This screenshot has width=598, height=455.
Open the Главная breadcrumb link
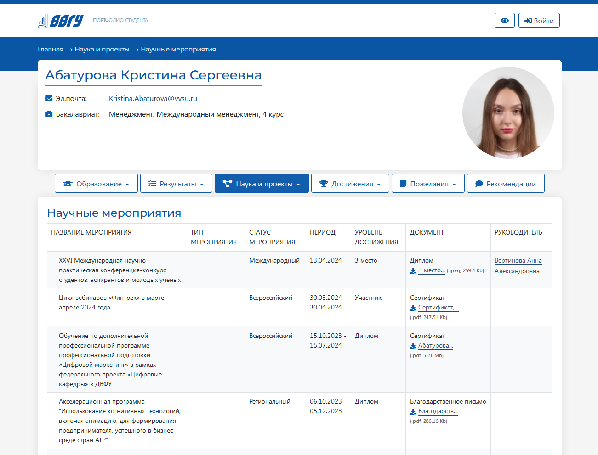[51, 49]
